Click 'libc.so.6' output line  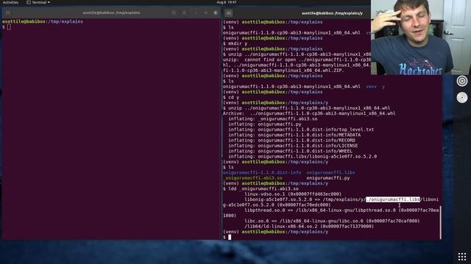(x=332, y=221)
